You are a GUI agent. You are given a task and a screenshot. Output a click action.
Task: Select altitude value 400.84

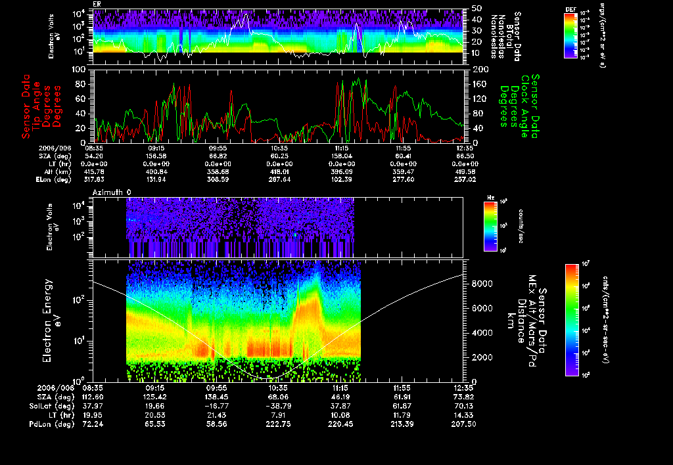pos(156,171)
